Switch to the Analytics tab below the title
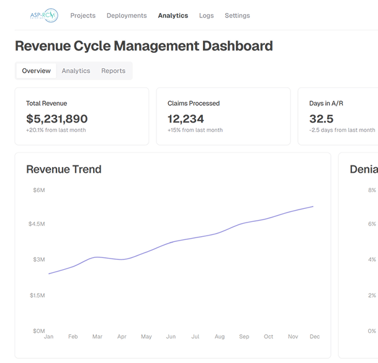This screenshot has height=363, width=378. [76, 71]
